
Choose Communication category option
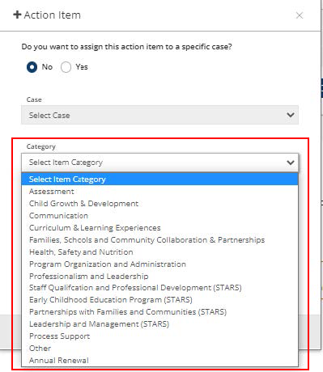pos(159,216)
